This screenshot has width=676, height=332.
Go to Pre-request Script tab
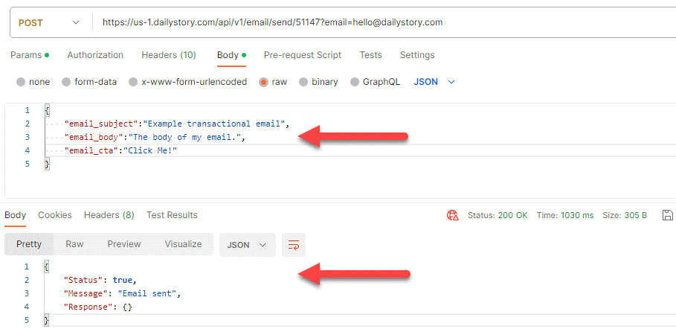tap(303, 55)
